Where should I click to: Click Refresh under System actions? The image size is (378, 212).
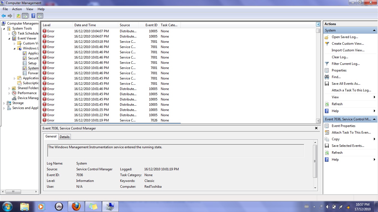click(x=337, y=104)
